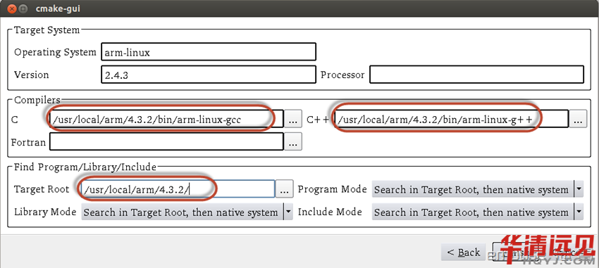
Task: Click the Include Mode dropdown arrow
Action: pos(579,212)
